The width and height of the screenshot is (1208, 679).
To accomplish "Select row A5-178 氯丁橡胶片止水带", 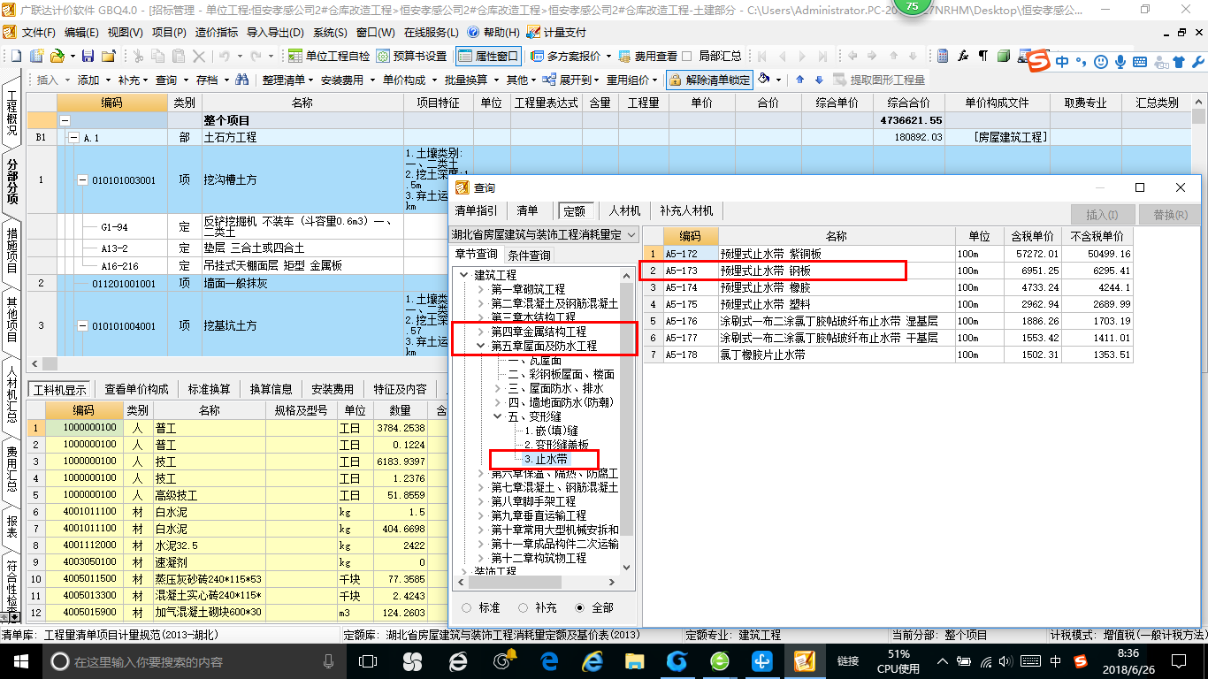I will (888, 355).
